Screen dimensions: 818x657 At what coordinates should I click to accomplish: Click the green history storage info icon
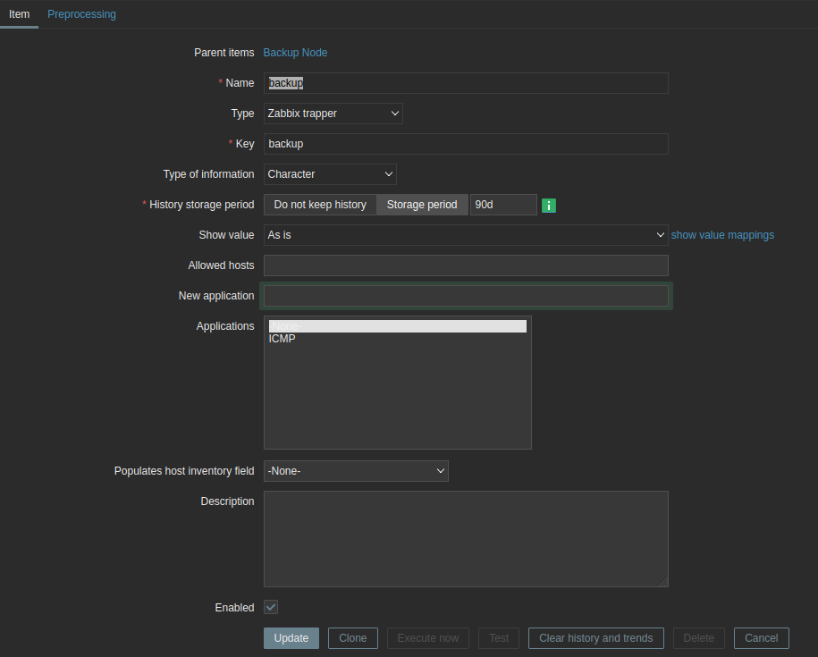549,206
